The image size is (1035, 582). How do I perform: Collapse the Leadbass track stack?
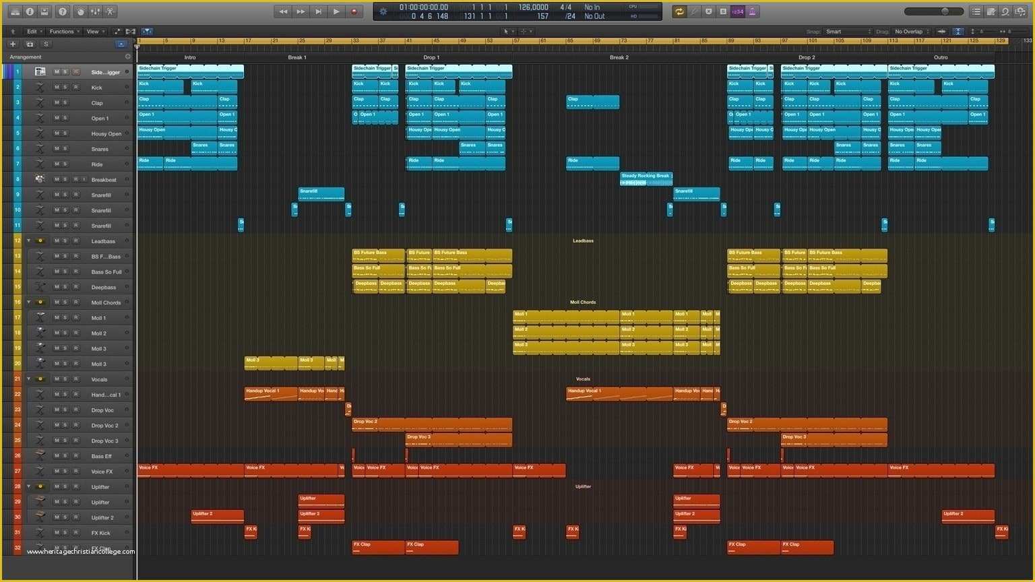(x=28, y=240)
